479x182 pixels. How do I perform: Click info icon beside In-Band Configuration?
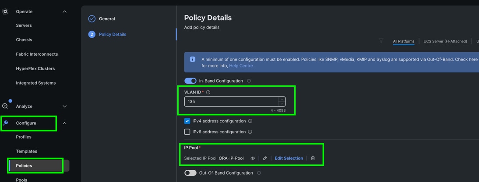click(249, 81)
